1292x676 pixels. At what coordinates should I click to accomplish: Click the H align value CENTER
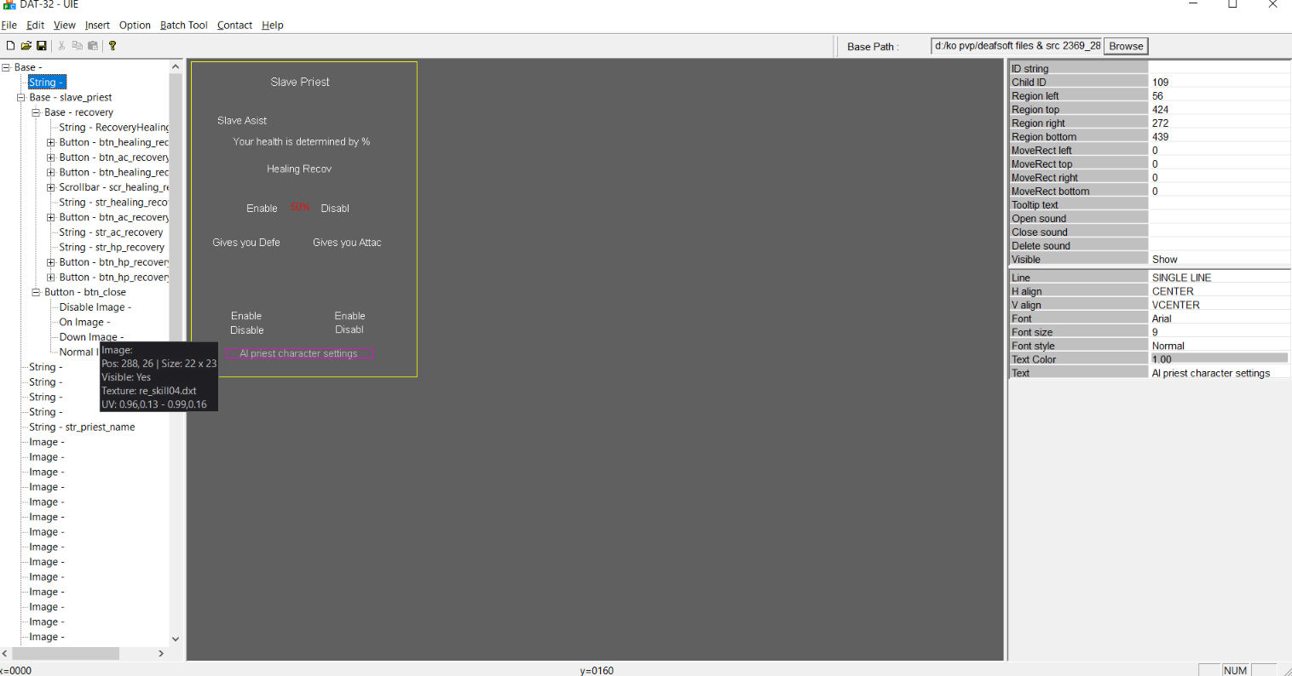1219,291
